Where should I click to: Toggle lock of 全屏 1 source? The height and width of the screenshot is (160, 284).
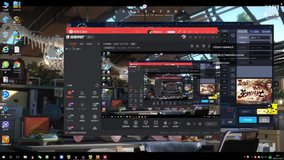pyautogui.click(x=70, y=49)
